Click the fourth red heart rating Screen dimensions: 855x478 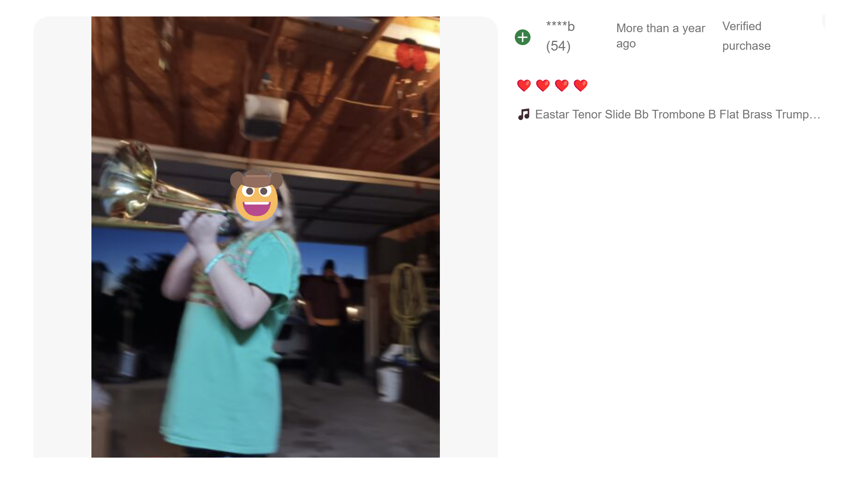click(x=580, y=85)
